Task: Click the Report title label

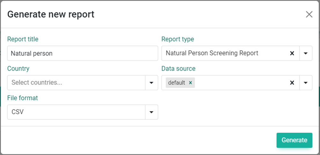Action: coord(23,39)
